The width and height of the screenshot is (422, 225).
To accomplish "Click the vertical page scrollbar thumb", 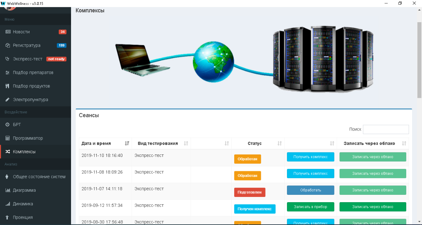I will (x=419, y=60).
